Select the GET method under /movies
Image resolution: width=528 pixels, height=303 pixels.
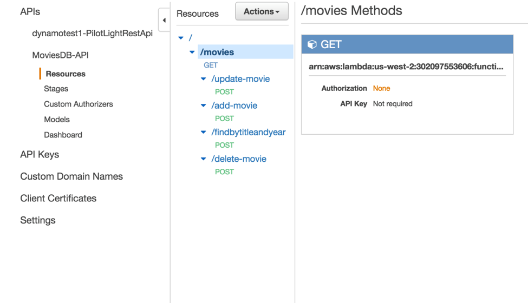tap(211, 65)
